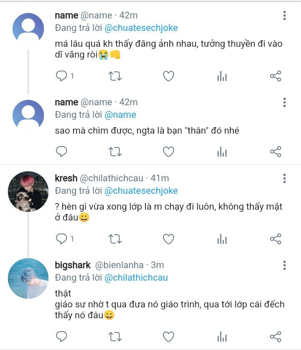The width and height of the screenshot is (301, 350).
Task: Retweet kresh's reply
Action: point(115,239)
